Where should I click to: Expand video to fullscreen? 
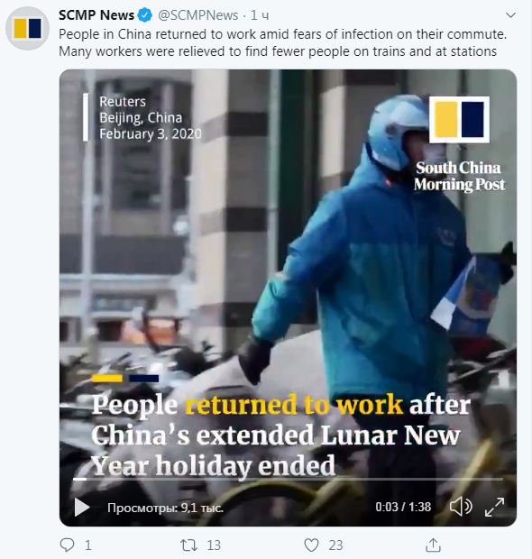click(x=494, y=507)
